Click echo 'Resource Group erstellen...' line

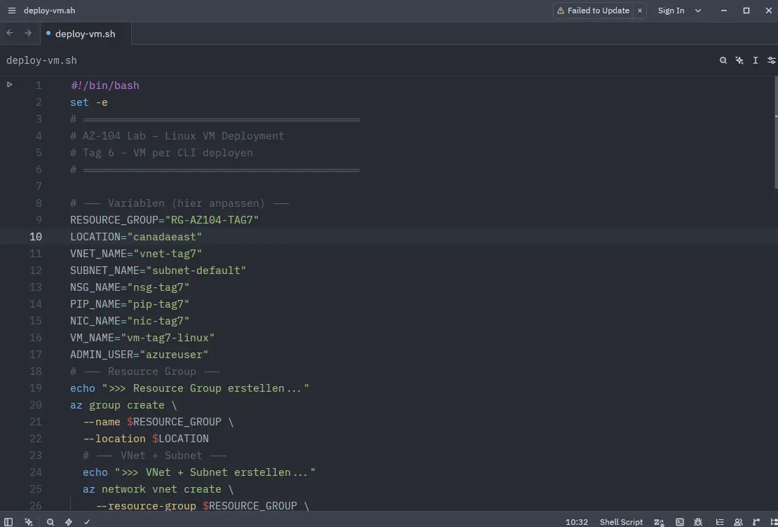click(189, 388)
